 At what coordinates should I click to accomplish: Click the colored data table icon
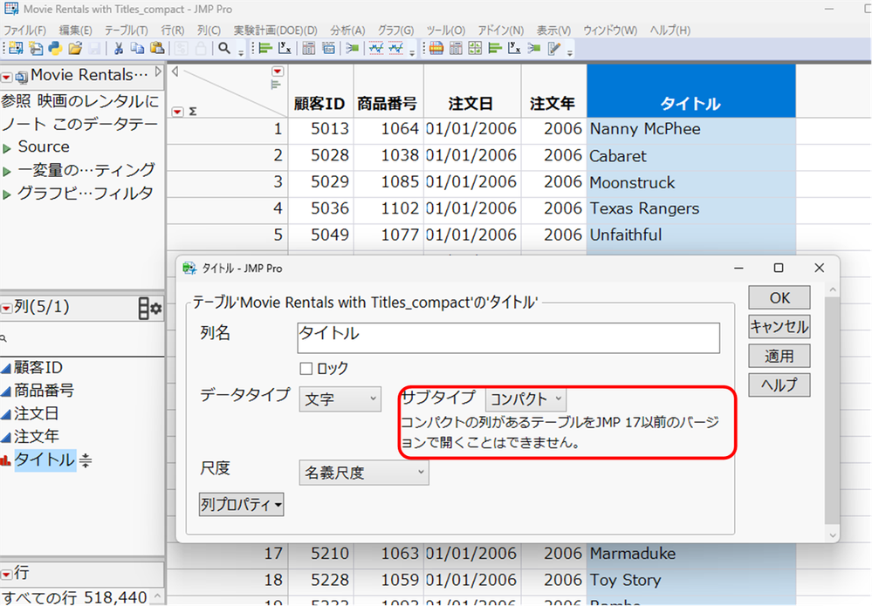[x=436, y=48]
